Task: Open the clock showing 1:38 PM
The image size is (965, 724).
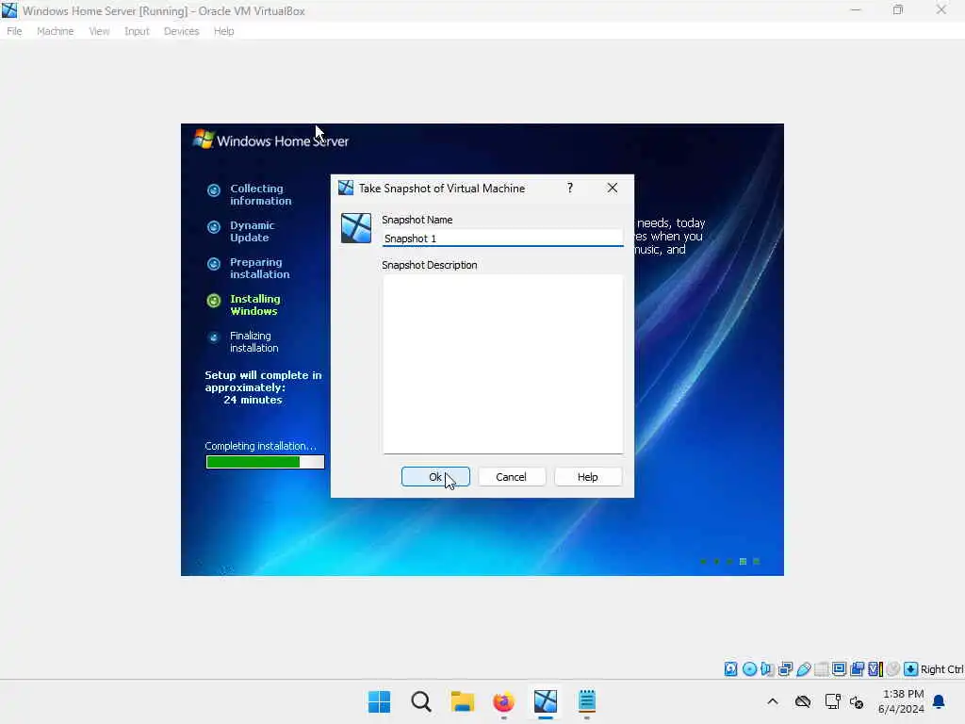Action: [x=902, y=701]
